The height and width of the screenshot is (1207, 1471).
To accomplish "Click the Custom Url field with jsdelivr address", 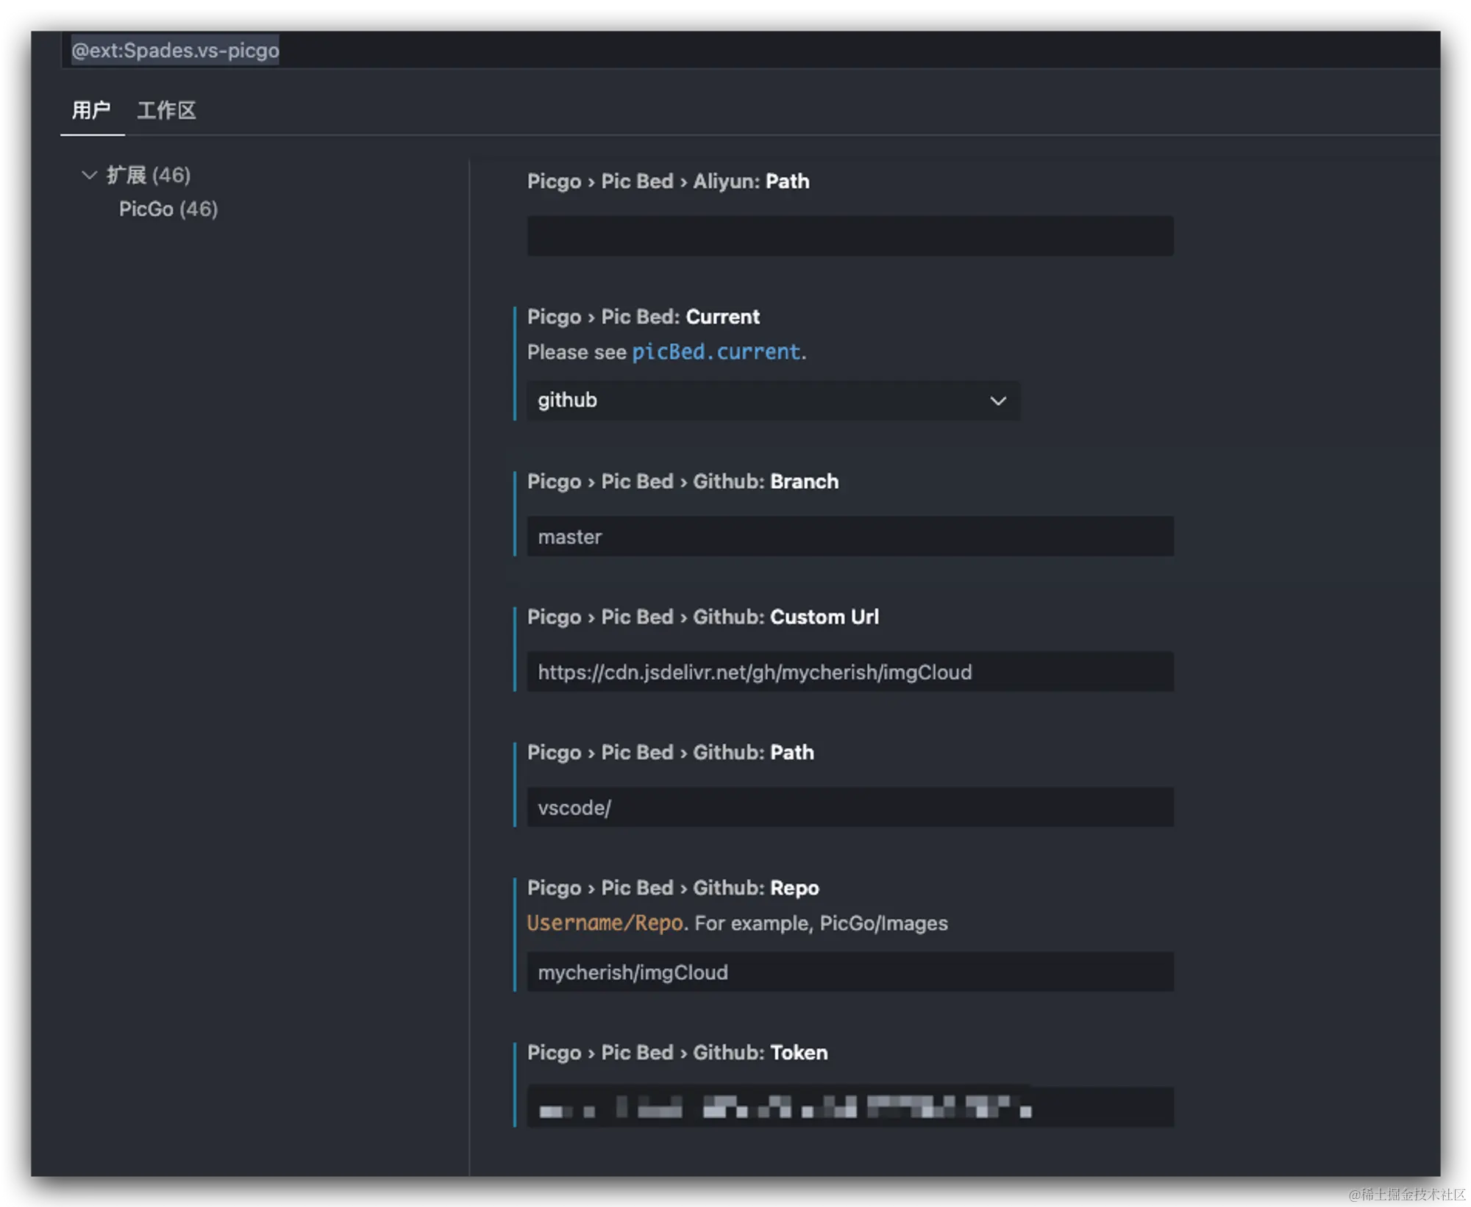I will [x=850, y=672].
